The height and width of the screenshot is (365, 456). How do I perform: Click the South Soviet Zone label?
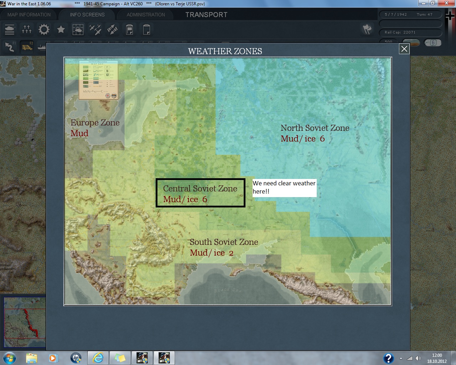pos(224,242)
